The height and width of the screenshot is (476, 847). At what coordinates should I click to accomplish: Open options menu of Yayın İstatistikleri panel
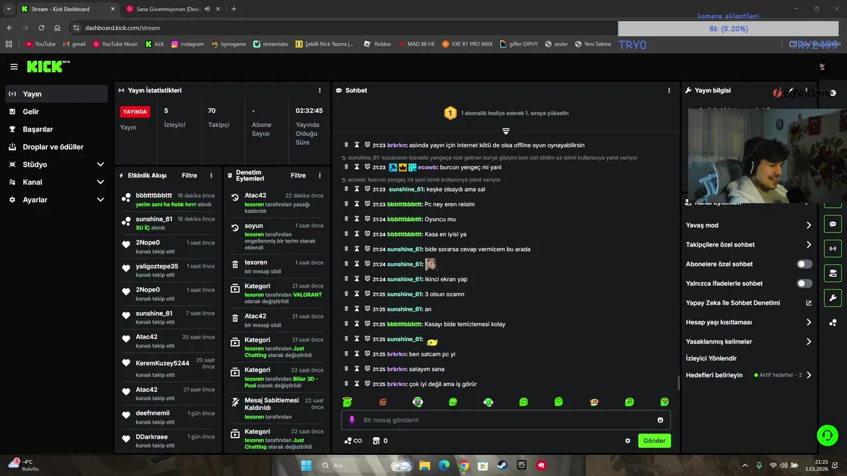(320, 91)
